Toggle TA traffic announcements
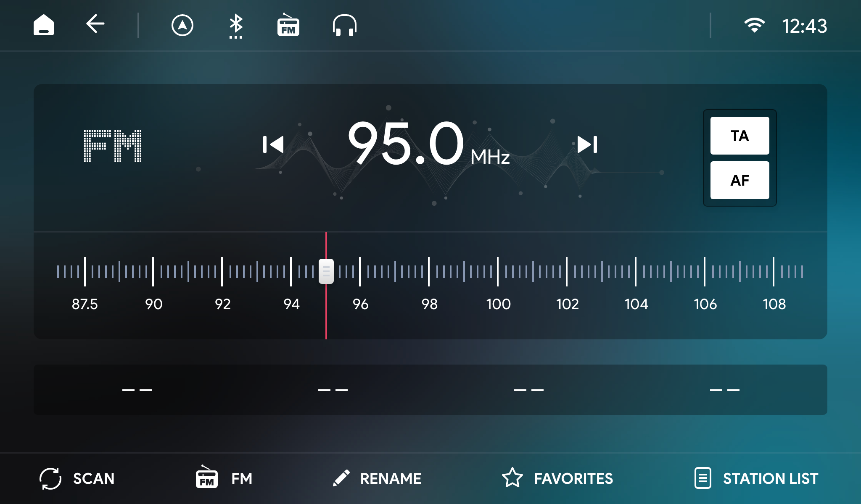The image size is (861, 504). 740,136
